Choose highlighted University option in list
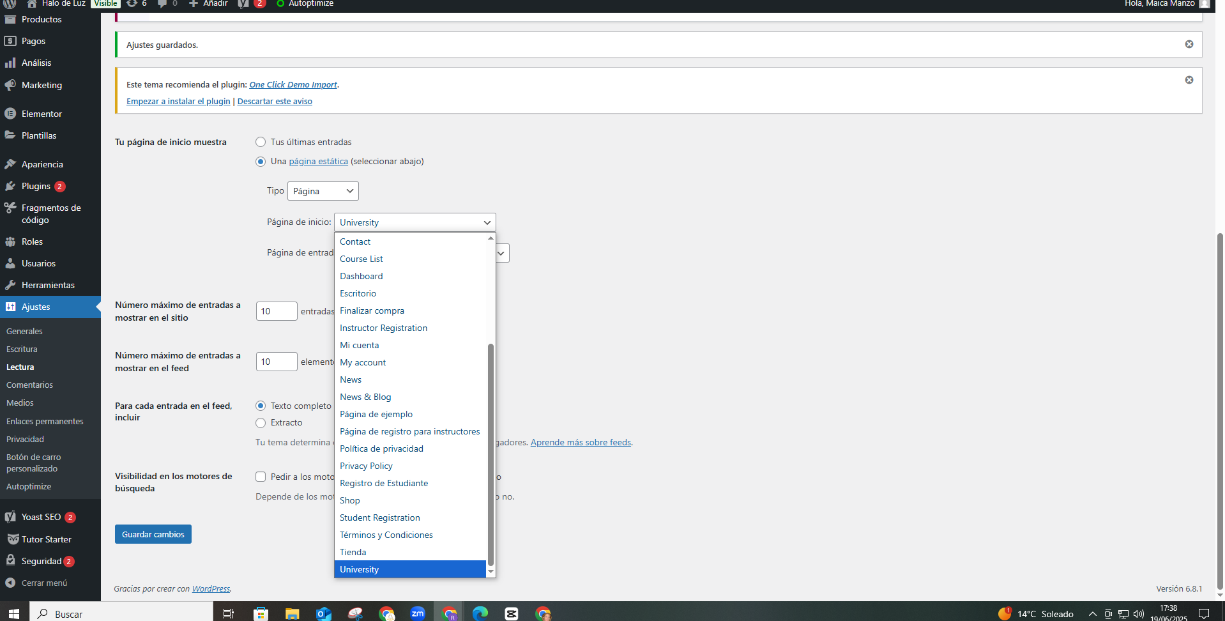This screenshot has width=1225, height=621. point(410,569)
